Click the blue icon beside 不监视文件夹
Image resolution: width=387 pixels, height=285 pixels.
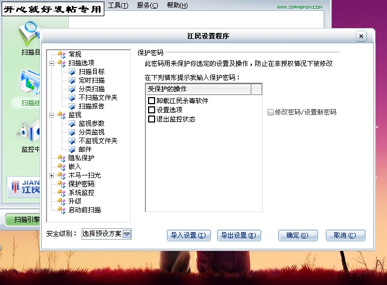72,141
